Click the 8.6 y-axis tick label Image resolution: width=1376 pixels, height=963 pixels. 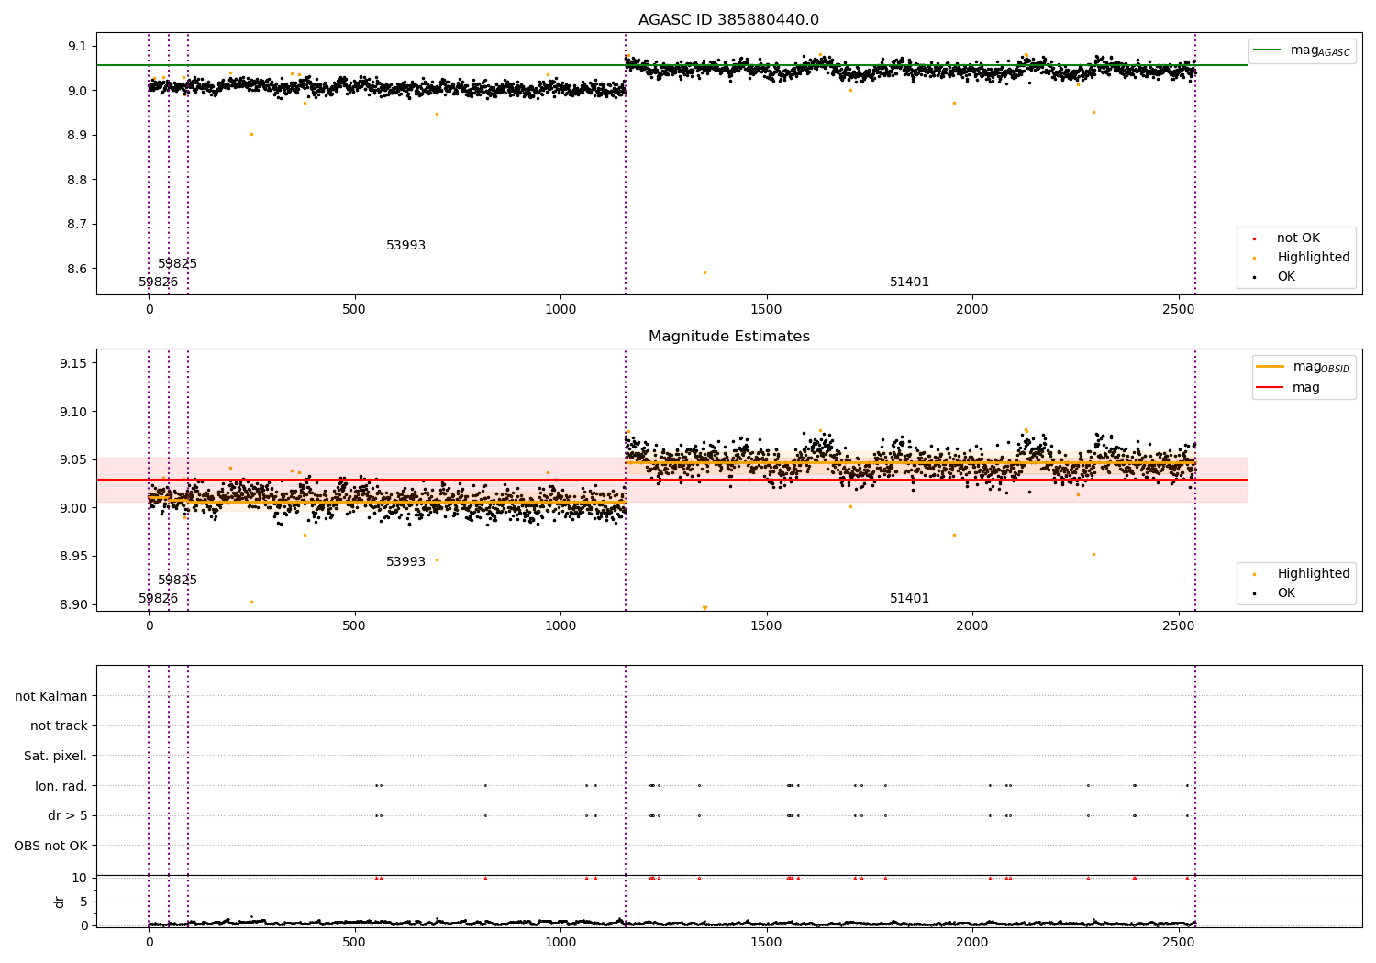click(x=77, y=269)
